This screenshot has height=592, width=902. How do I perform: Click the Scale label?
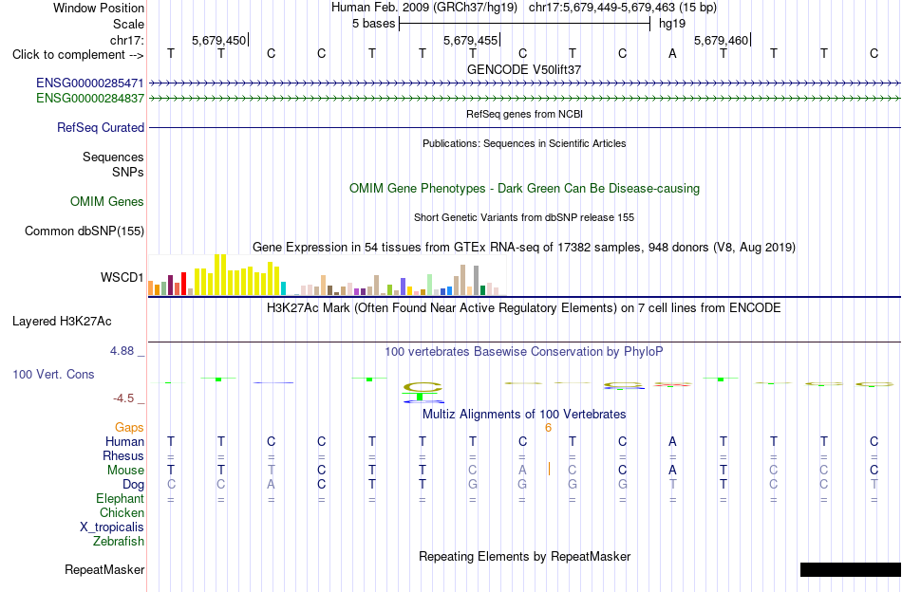128,24
